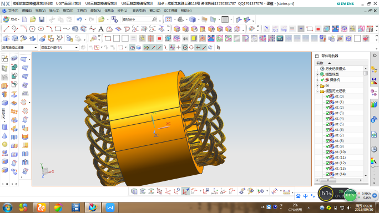The width and height of the screenshot is (379, 213).
Task: Click the 启动 start button
Action: [11, 19]
